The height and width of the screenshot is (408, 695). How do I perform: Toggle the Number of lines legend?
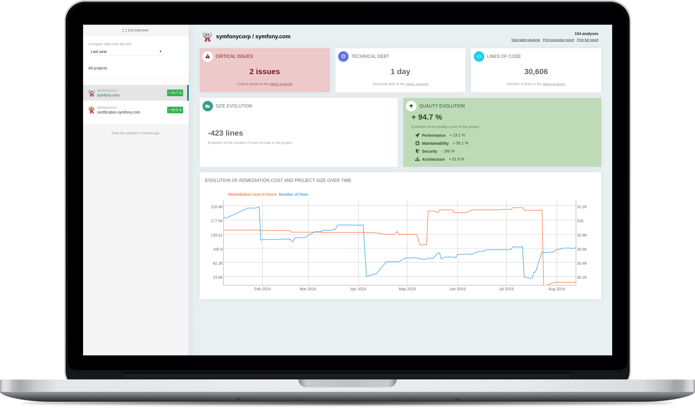pyautogui.click(x=293, y=194)
